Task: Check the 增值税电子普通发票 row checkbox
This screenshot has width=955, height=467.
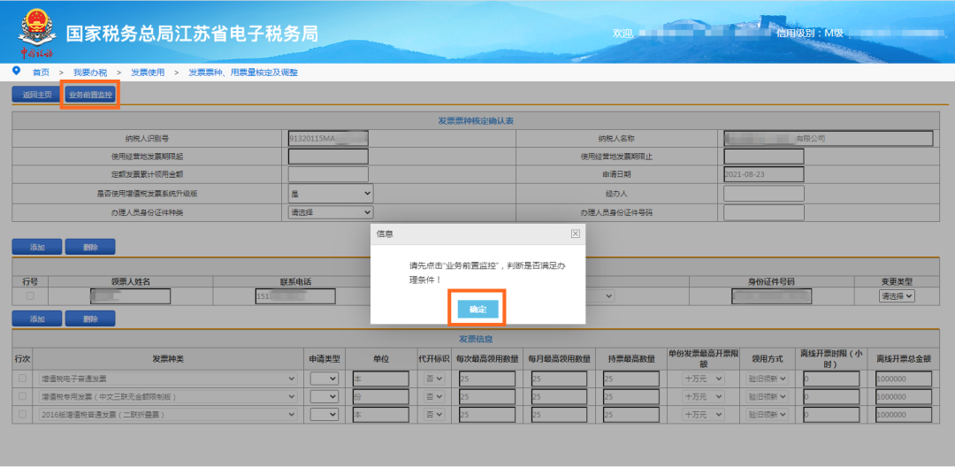Action: [22, 378]
